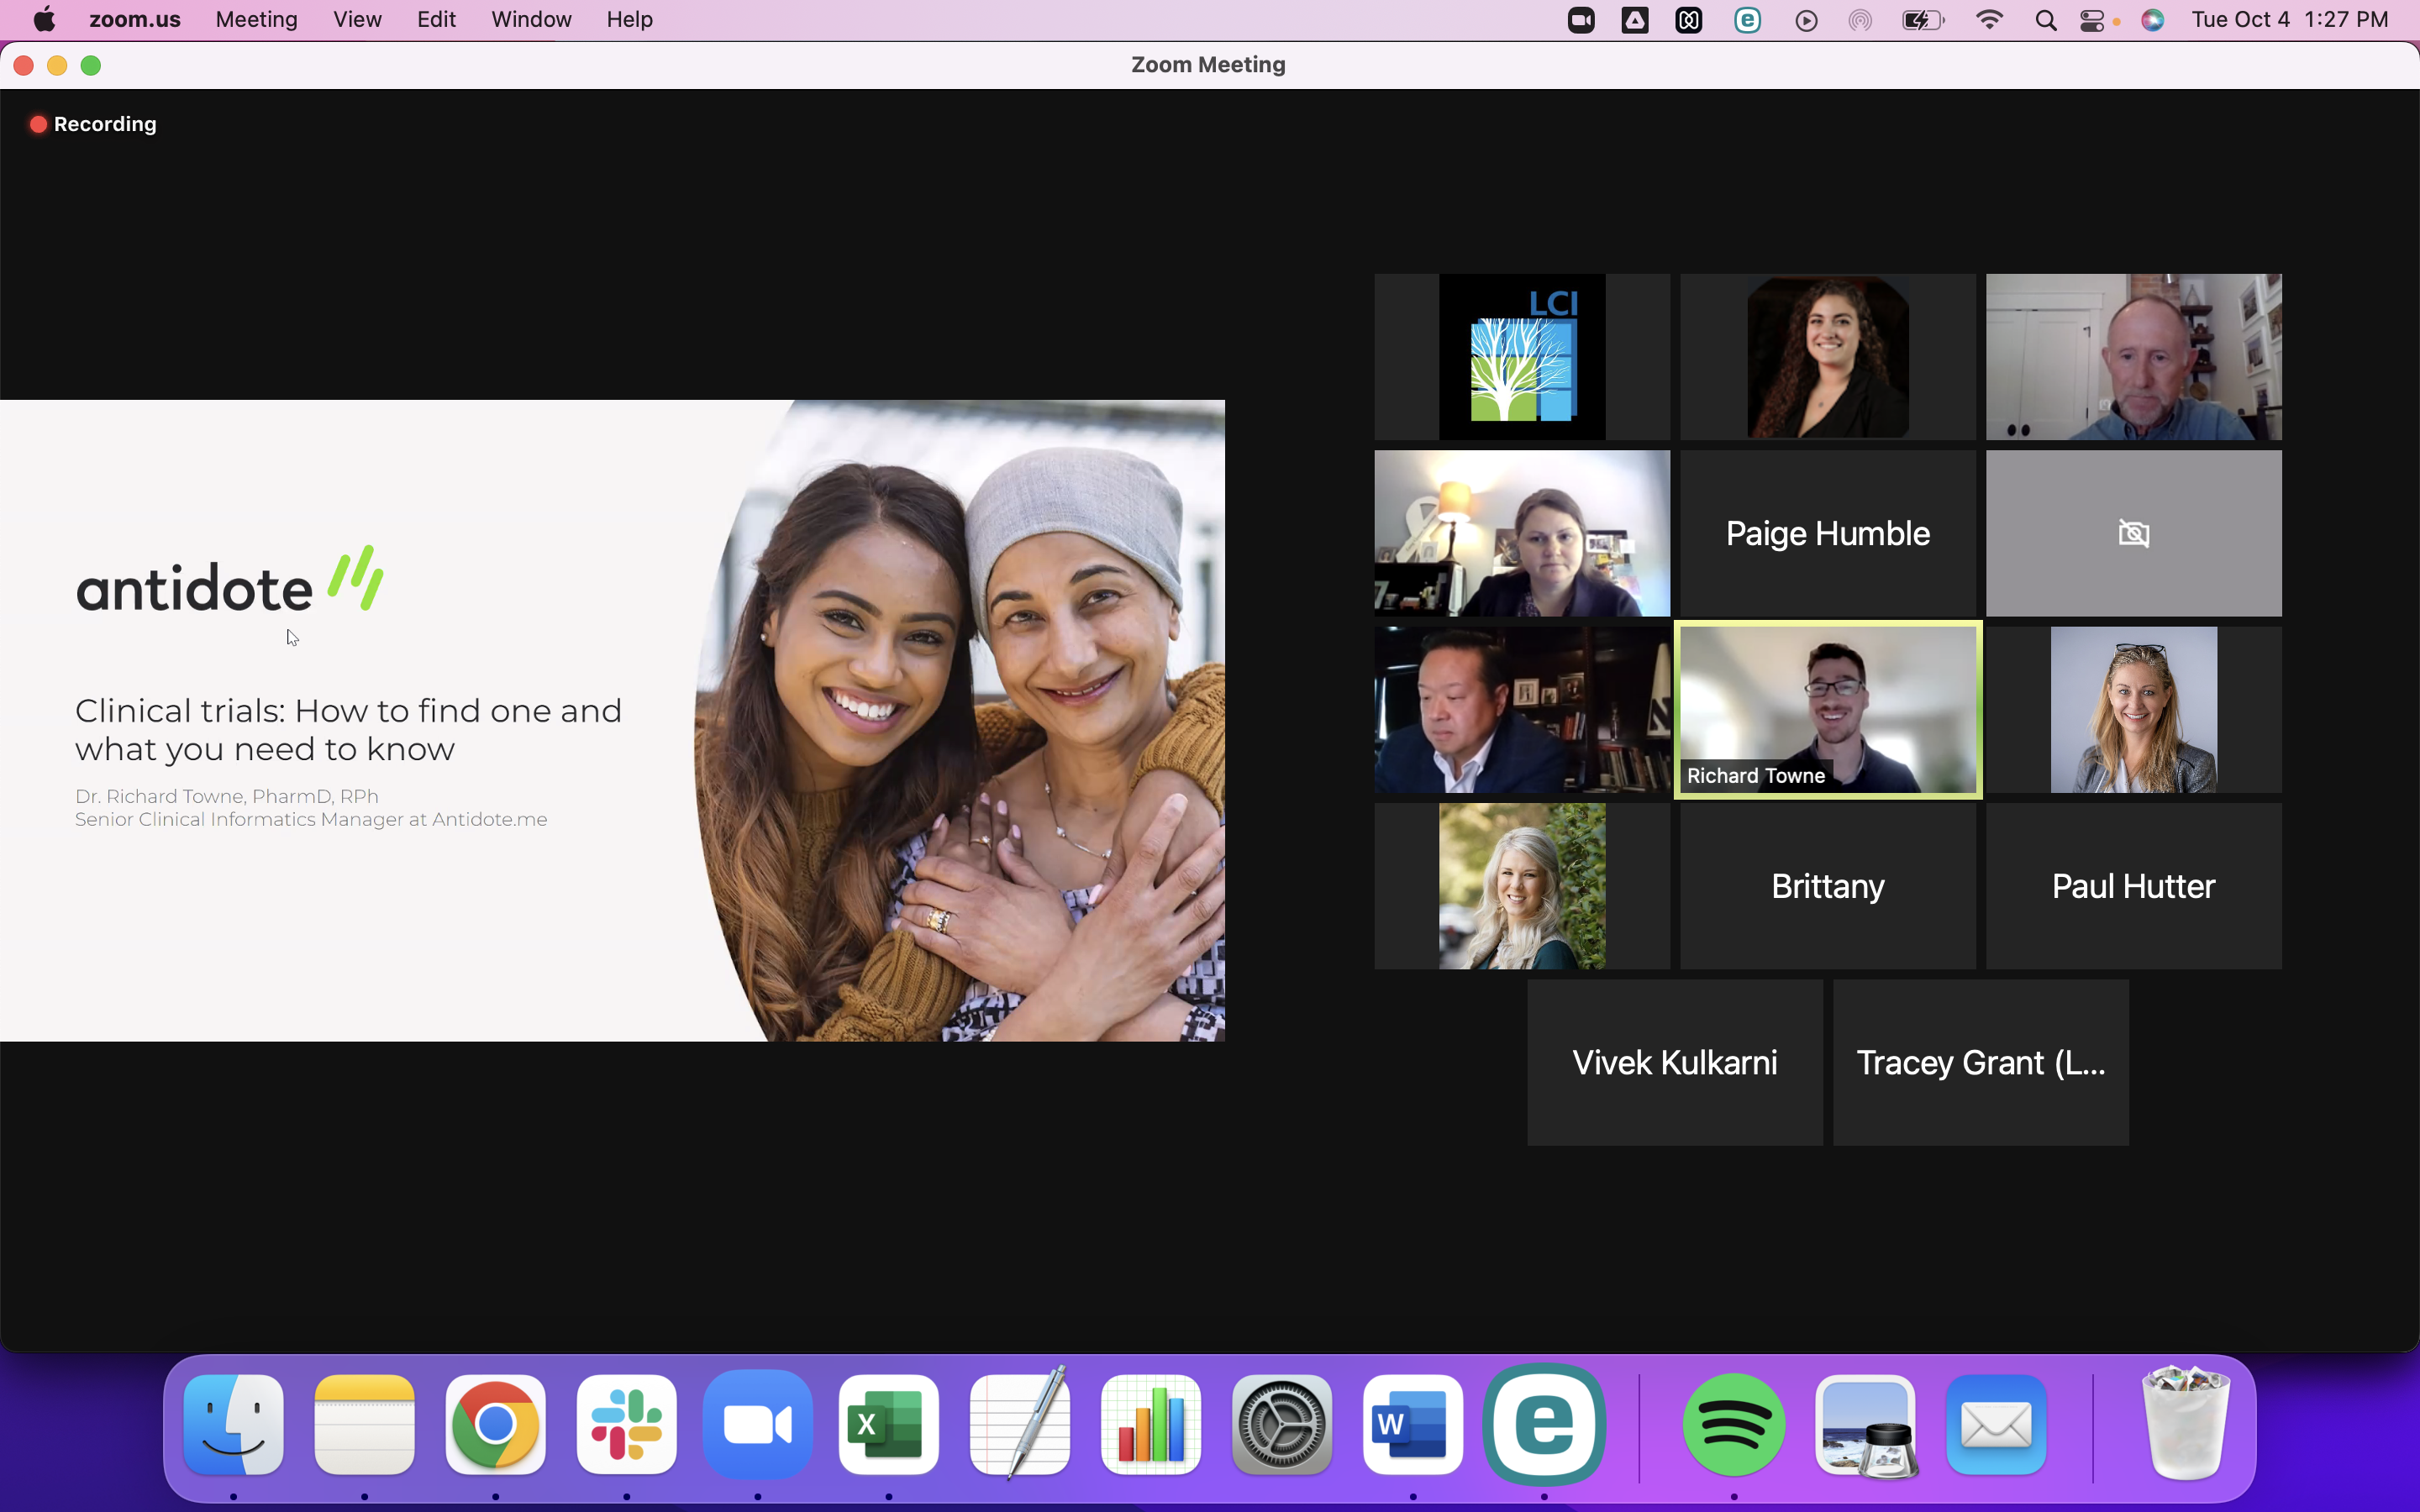Open Microsoft Excel from the Dock
Screen dimensions: 2420x1512
pos(888,1424)
